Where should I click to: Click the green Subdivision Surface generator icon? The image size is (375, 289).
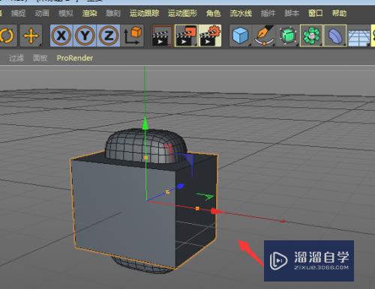(x=287, y=36)
